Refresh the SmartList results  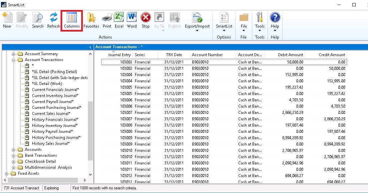pos(53,20)
